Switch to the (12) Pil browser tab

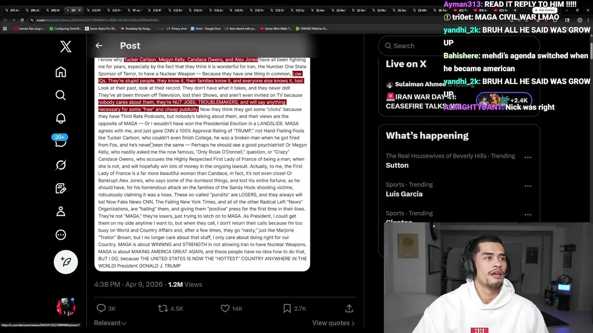(x=94, y=10)
